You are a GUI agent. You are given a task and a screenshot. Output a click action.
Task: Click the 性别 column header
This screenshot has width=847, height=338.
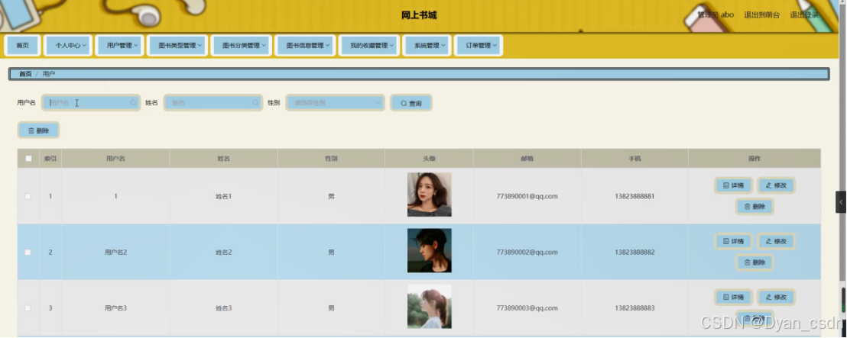(x=331, y=159)
